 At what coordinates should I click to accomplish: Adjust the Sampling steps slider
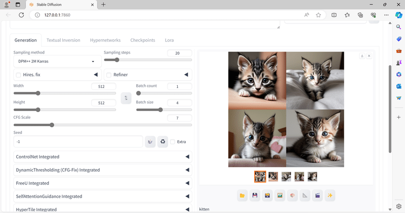point(148,60)
